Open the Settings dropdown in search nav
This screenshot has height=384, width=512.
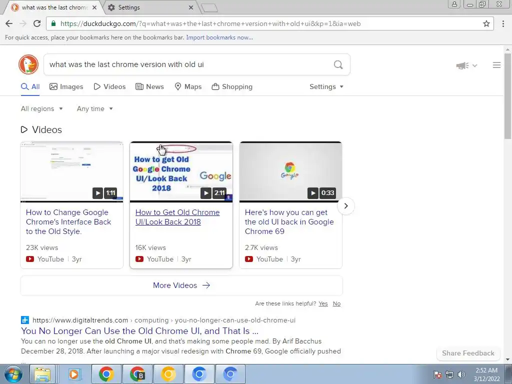pos(326,86)
